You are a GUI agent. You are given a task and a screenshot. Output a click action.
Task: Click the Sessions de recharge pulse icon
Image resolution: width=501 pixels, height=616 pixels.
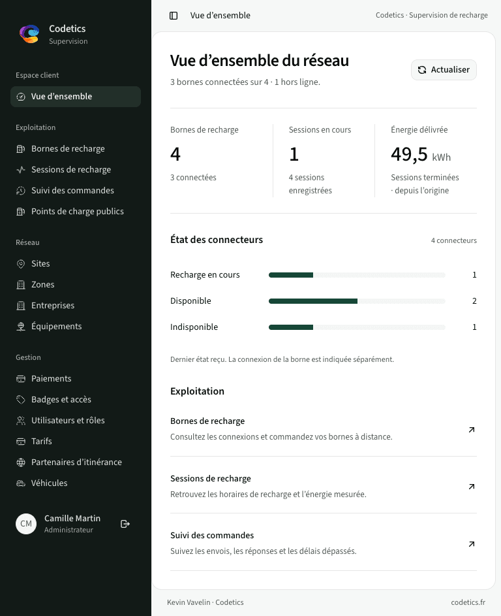click(x=21, y=170)
